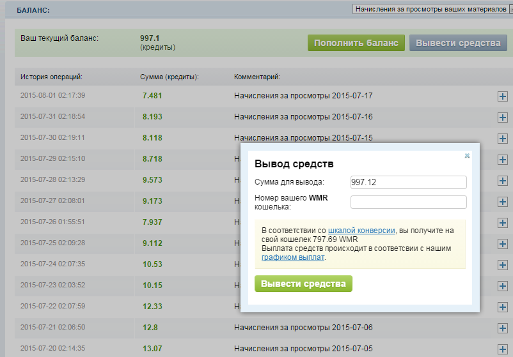Viewport: 513px width, 357px height.
Task: Click the timestamp 2015-07-20 02:14:35
Action: tap(52, 348)
